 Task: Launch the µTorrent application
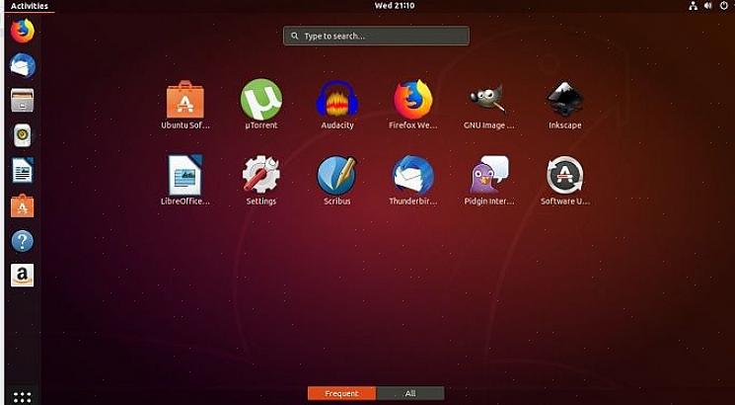tap(261, 101)
